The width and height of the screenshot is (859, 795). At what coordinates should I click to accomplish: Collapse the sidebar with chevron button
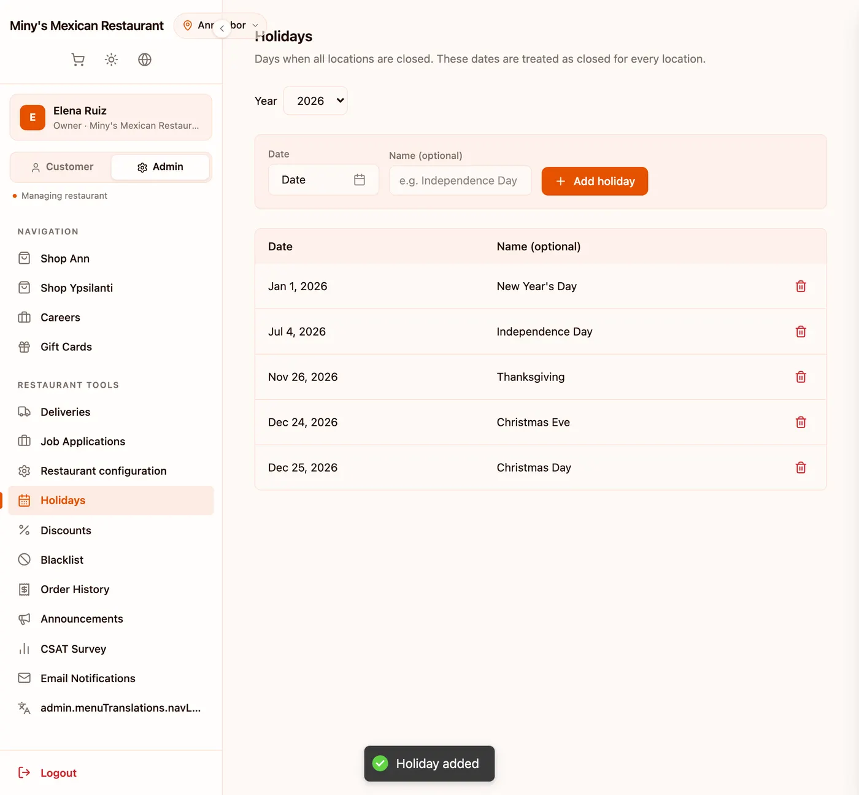(222, 28)
